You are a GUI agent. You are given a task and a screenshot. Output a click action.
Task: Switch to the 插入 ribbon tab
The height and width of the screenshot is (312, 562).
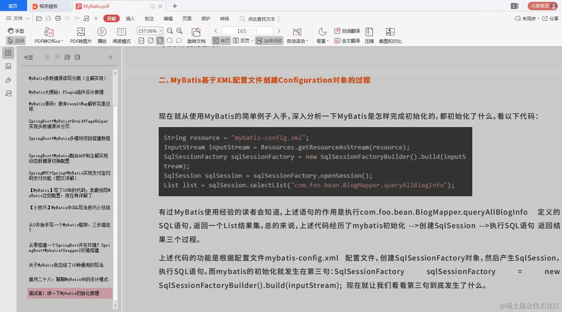click(x=130, y=18)
